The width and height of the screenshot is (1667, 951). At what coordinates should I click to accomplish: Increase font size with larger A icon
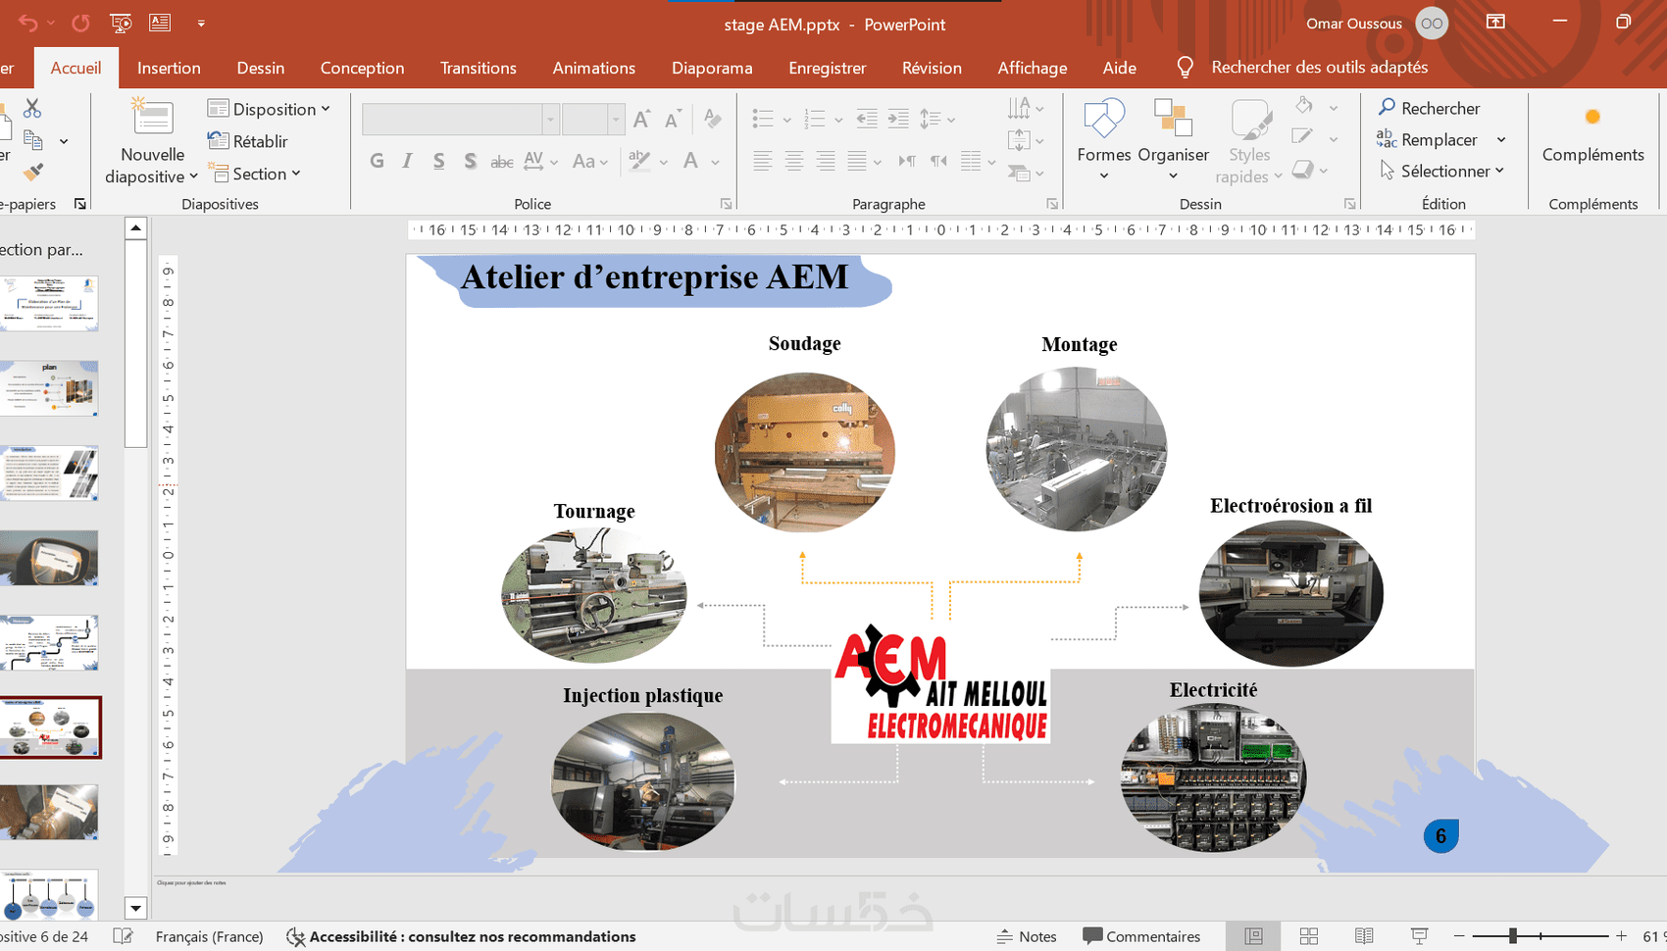coord(641,120)
